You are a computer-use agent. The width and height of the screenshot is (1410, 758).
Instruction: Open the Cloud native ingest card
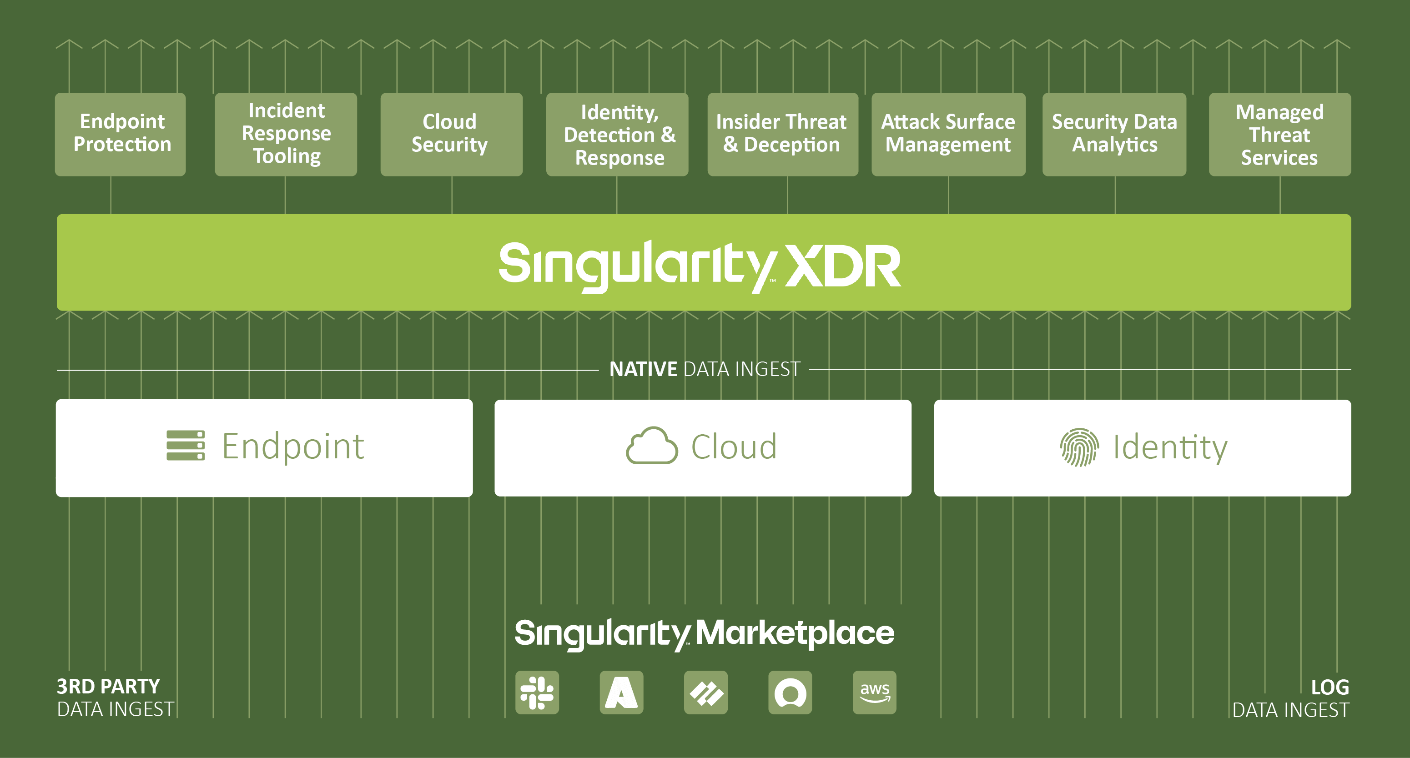click(x=703, y=448)
